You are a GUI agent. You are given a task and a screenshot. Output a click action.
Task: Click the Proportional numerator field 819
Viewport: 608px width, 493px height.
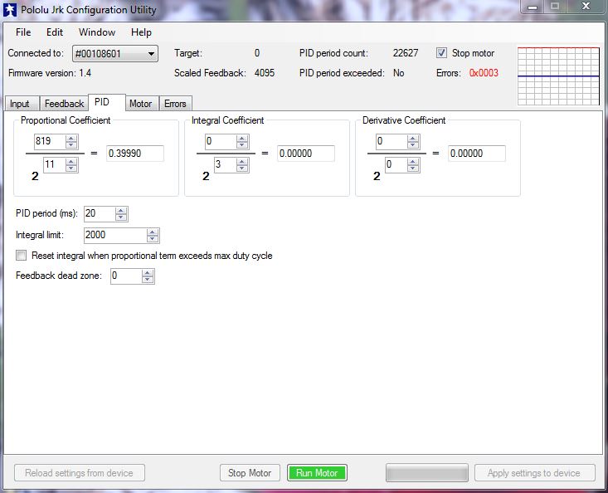click(x=50, y=141)
